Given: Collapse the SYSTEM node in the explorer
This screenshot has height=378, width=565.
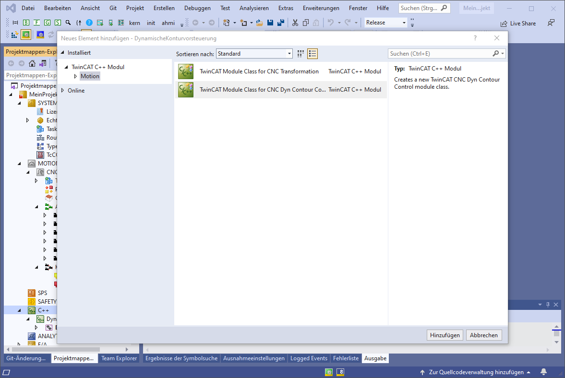Looking at the screenshot, I should tap(20, 103).
